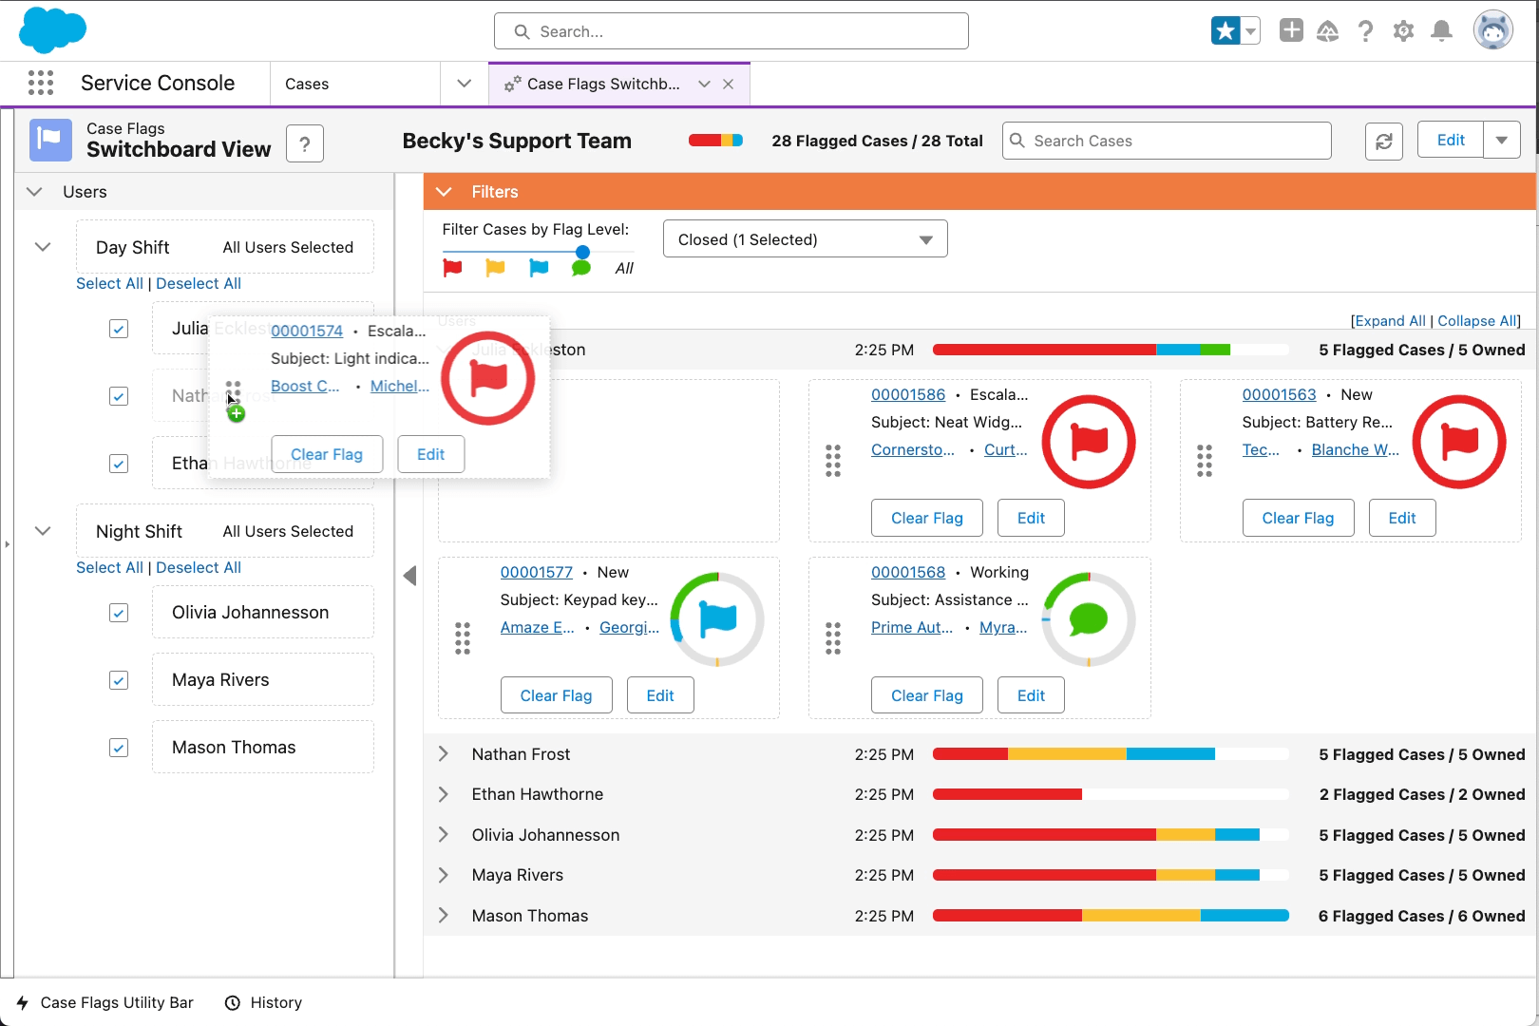This screenshot has width=1539, height=1026.
Task: Expand the Nathan Frost row
Action: 443,753
